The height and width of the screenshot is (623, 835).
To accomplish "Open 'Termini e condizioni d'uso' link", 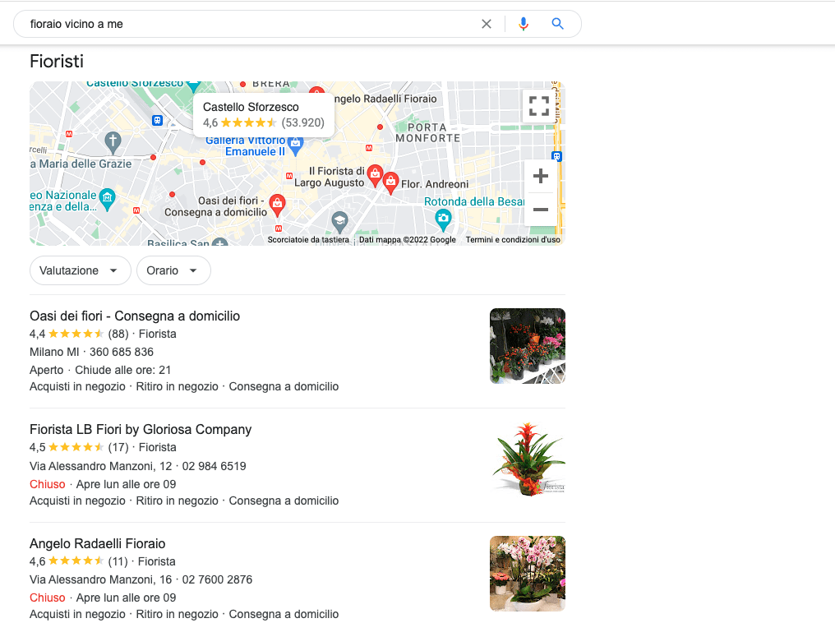I will pos(513,240).
